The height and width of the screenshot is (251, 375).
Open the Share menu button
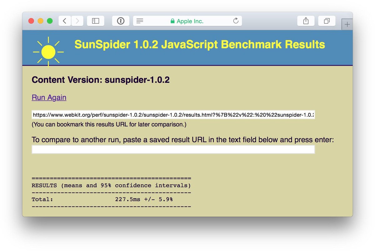(306, 21)
